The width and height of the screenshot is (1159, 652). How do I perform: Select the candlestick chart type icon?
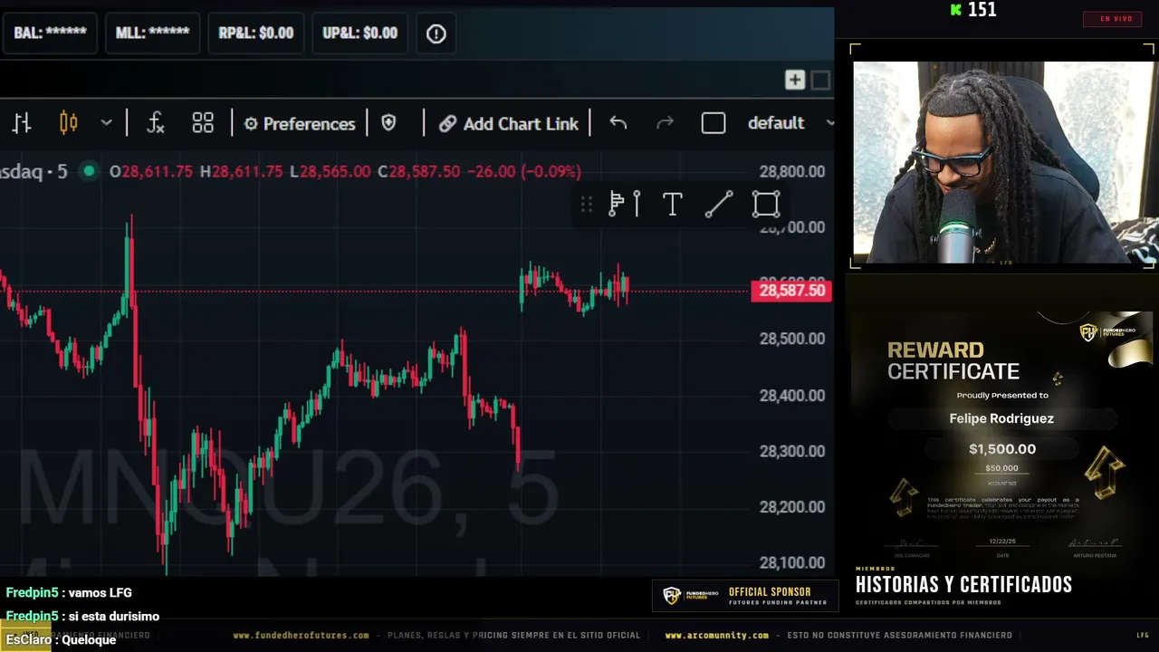[68, 123]
